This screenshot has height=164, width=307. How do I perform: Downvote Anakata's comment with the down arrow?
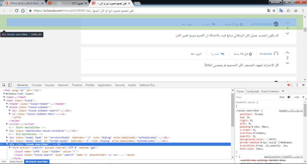[287, 63]
